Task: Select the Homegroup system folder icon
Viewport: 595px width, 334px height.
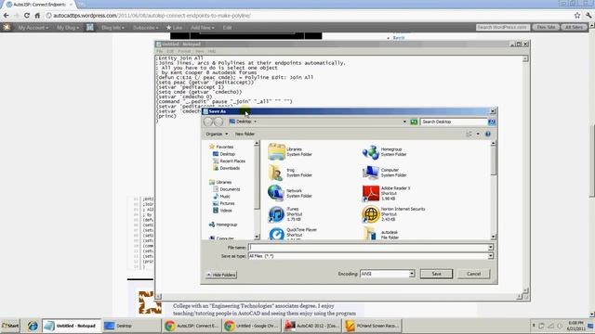Action: (x=370, y=152)
